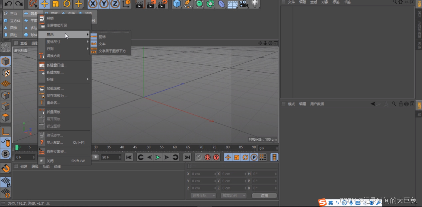Click the Object Manager search magnifier icon
This screenshot has width=422, height=207.
(395, 2)
